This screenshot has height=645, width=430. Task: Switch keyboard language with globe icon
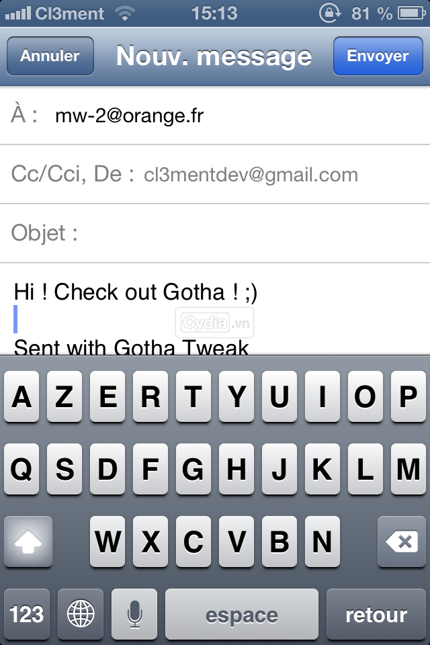tap(81, 613)
